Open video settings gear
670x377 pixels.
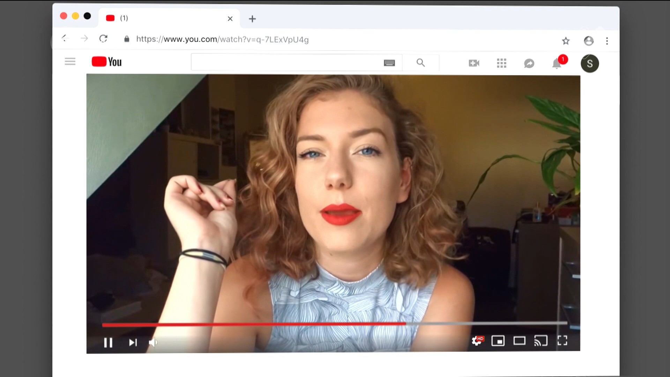click(477, 341)
